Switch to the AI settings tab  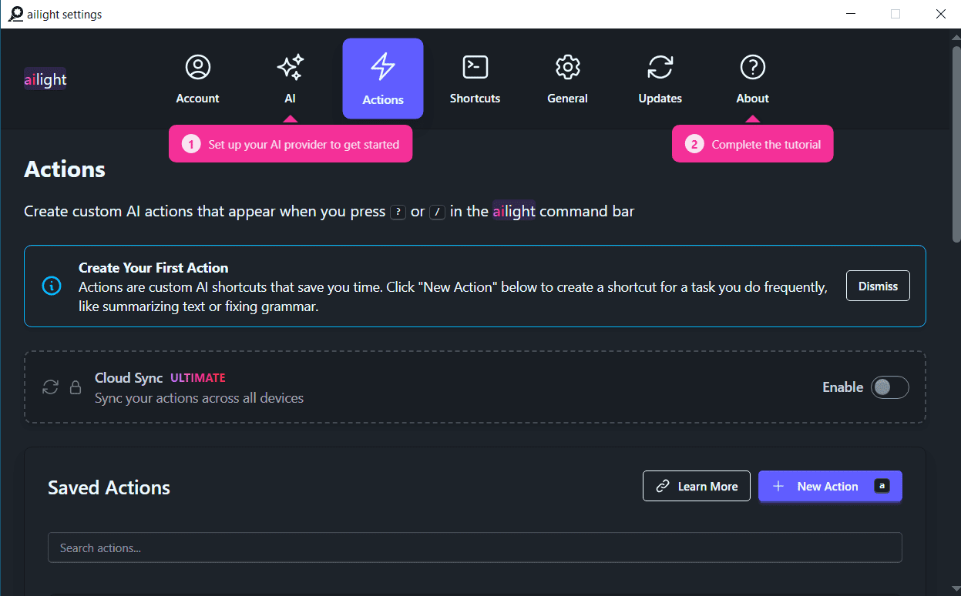(x=290, y=79)
